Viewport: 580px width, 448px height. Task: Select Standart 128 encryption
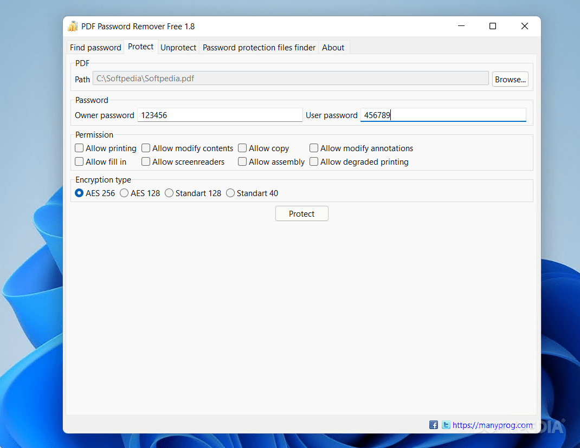pos(169,193)
